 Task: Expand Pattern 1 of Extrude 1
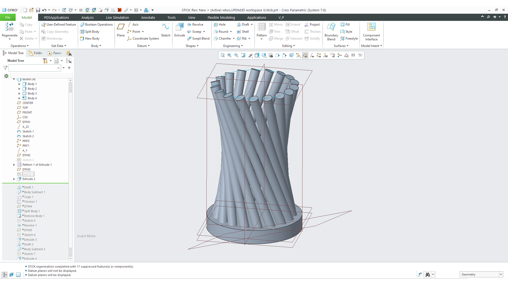14,165
